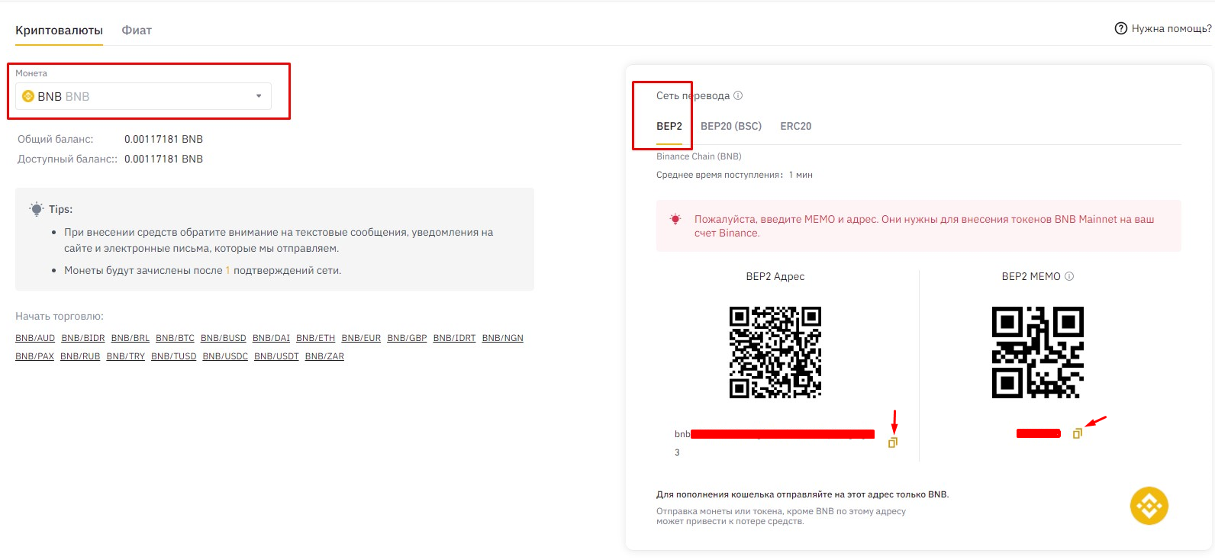This screenshot has width=1215, height=560.
Task: Open the BNB/BTC trading pair
Action: click(175, 338)
